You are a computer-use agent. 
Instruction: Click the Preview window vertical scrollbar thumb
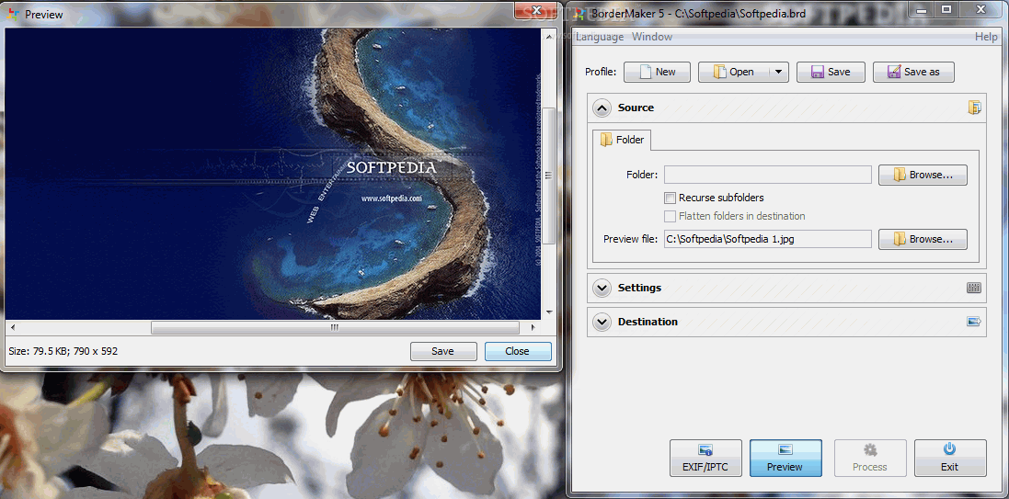pos(549,176)
